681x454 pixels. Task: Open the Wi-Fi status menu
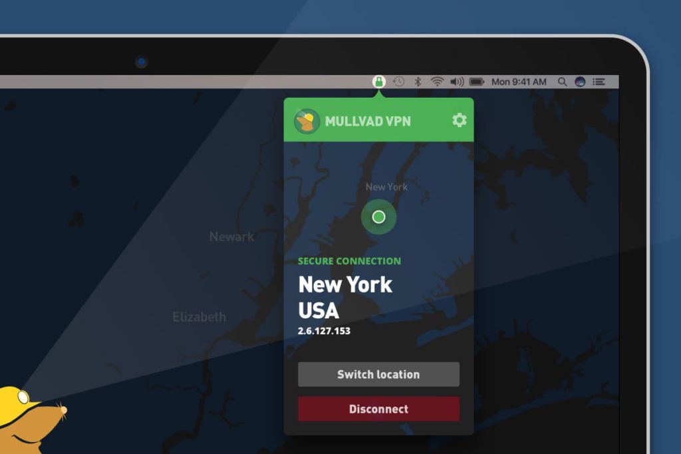point(437,82)
